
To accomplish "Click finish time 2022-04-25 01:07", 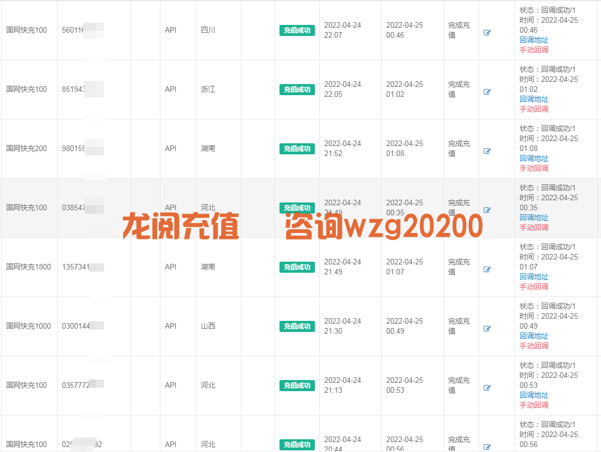I will point(405,267).
